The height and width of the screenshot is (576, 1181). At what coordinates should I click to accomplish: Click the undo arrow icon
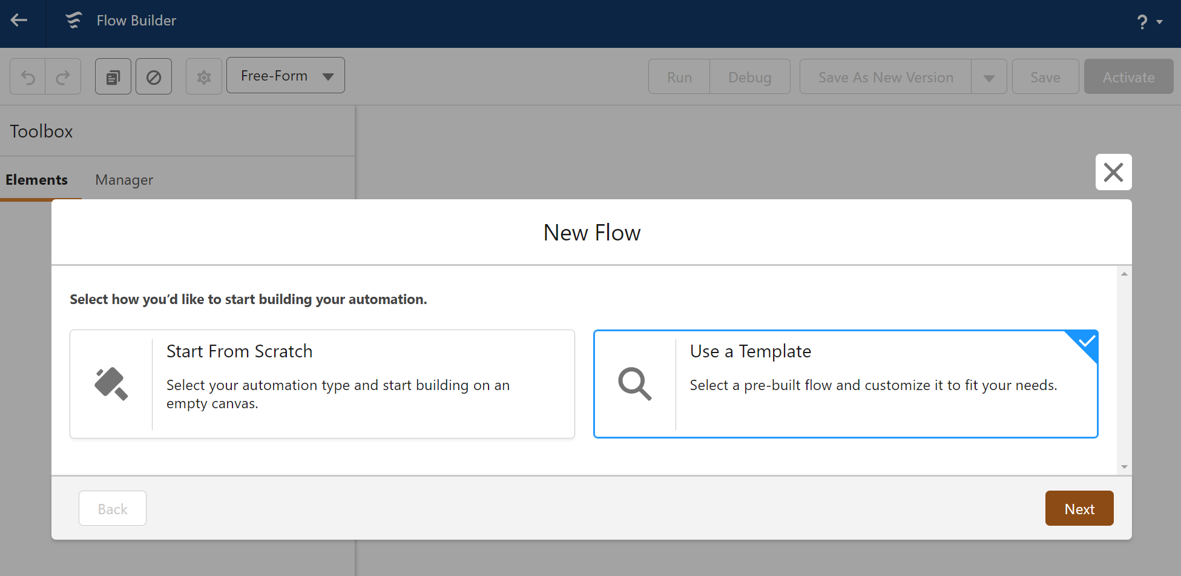(x=28, y=77)
